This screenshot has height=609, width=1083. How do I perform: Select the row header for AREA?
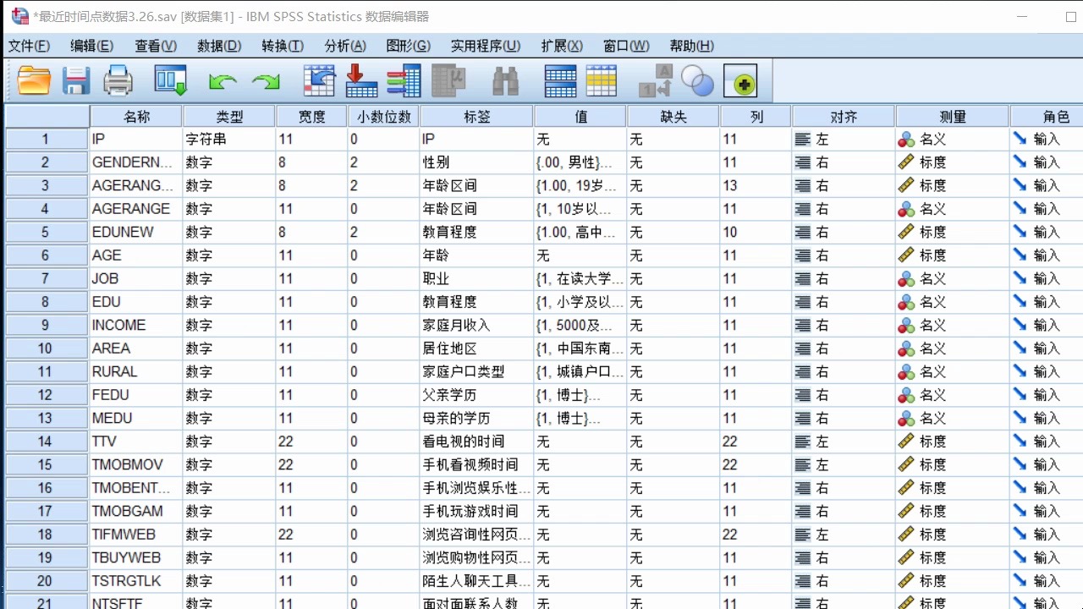(46, 348)
